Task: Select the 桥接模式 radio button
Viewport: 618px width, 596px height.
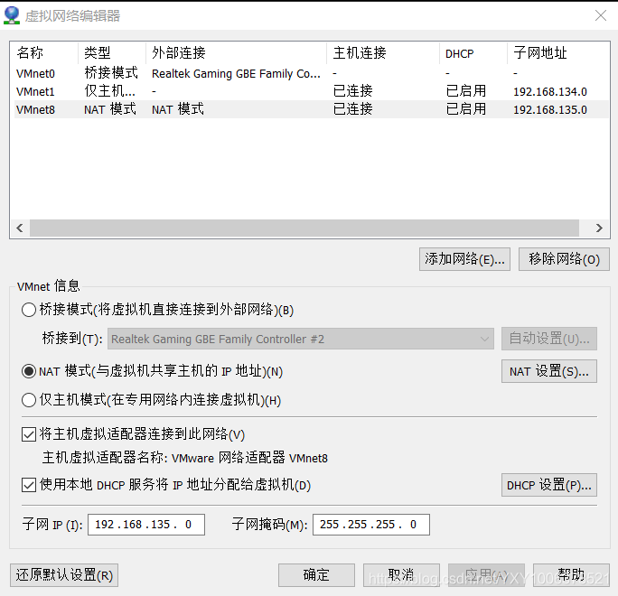Action: 29,310
